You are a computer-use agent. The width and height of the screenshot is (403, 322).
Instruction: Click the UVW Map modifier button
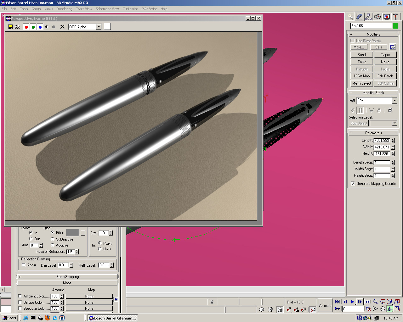tap(361, 76)
